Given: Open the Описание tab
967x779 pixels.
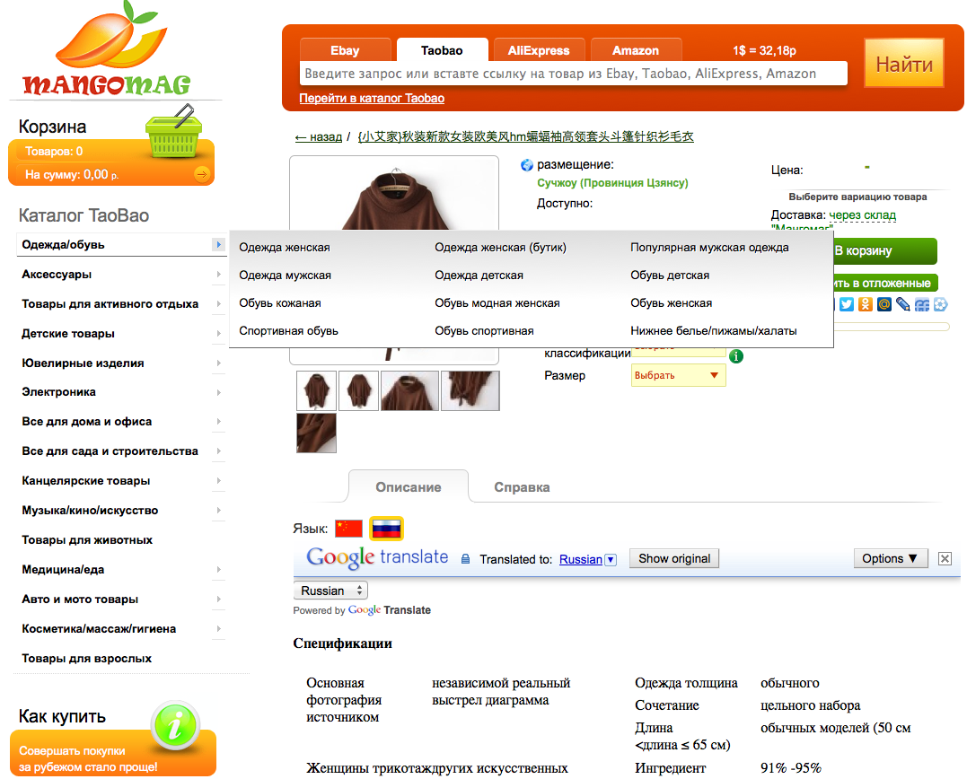Looking at the screenshot, I should pos(409,486).
